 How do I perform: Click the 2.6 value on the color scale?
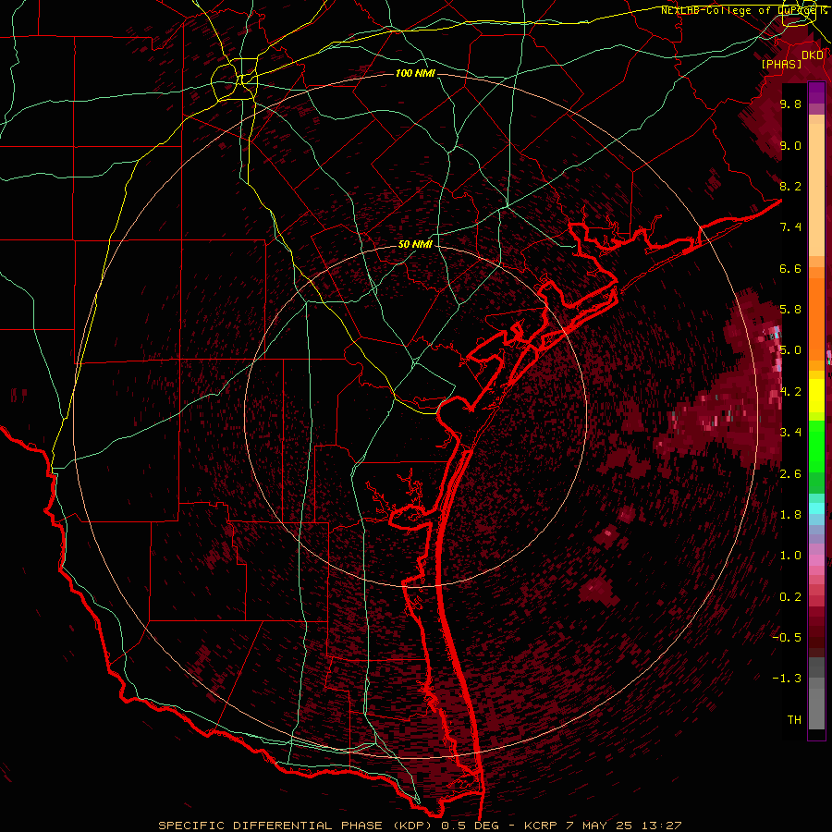790,474
